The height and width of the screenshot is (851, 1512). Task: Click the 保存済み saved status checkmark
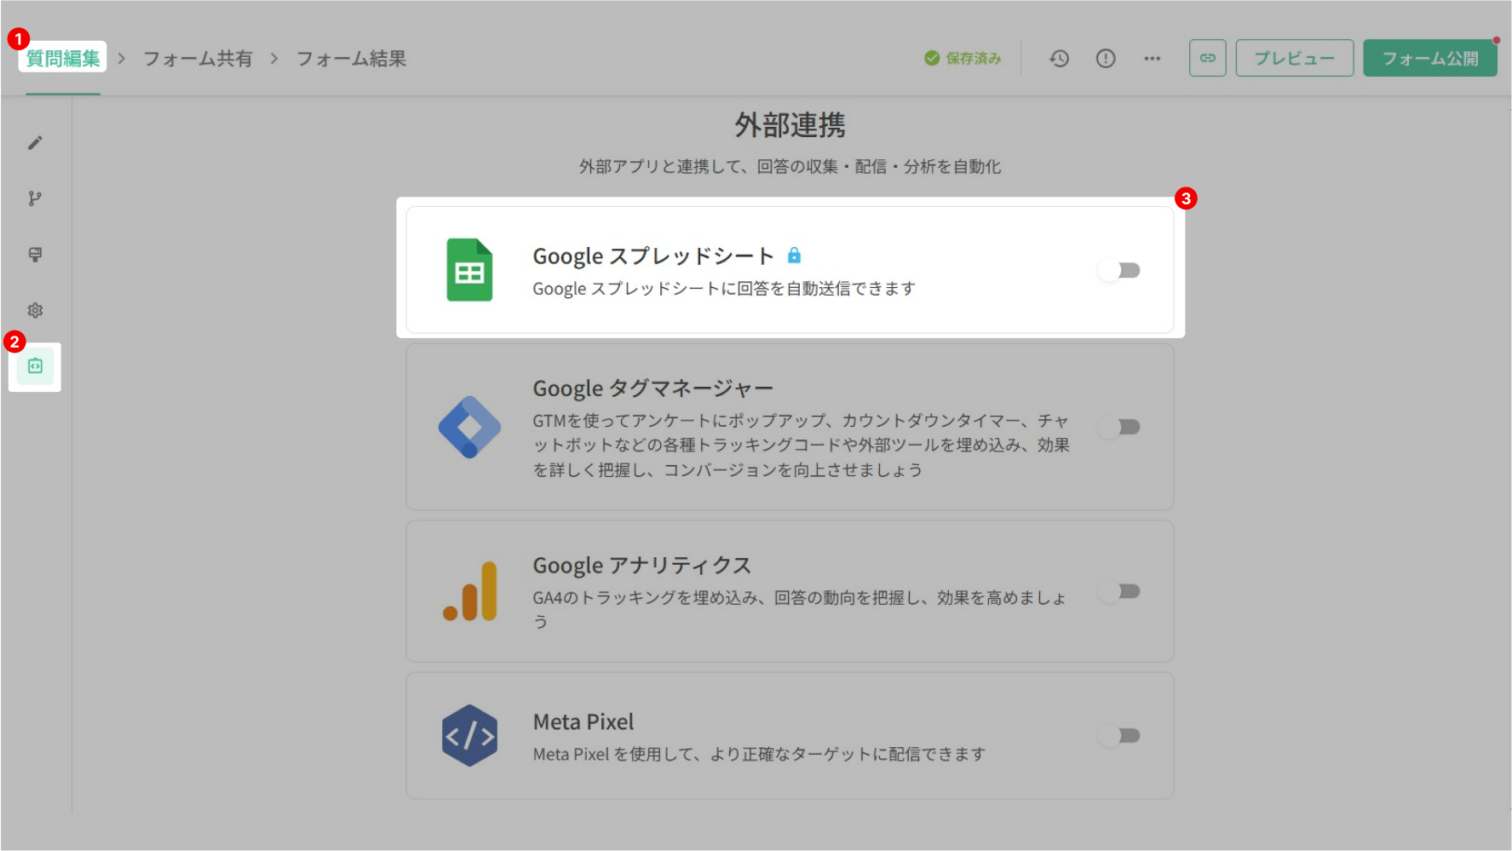click(932, 58)
